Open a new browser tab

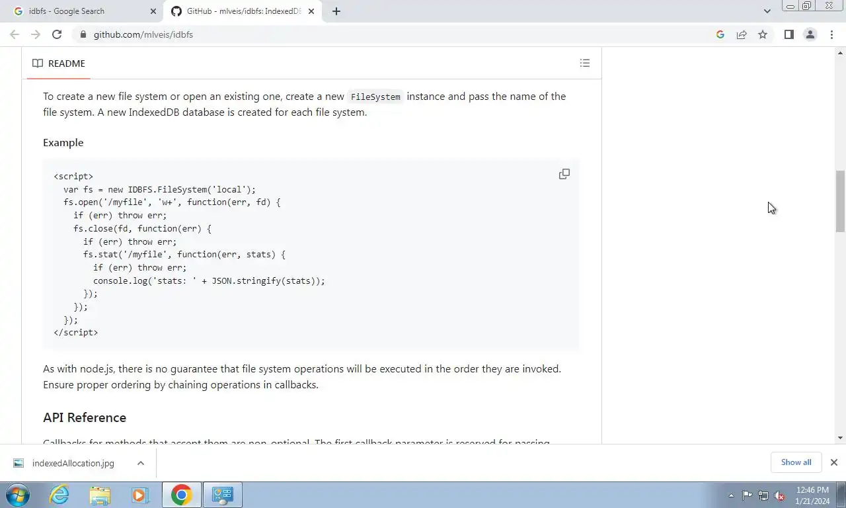pyautogui.click(x=336, y=11)
